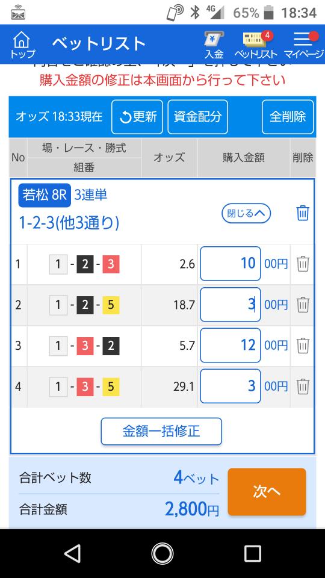Viewport: 325px width, 578px height.
Task: Proceed with the orange 次へ button
Action: (x=267, y=492)
